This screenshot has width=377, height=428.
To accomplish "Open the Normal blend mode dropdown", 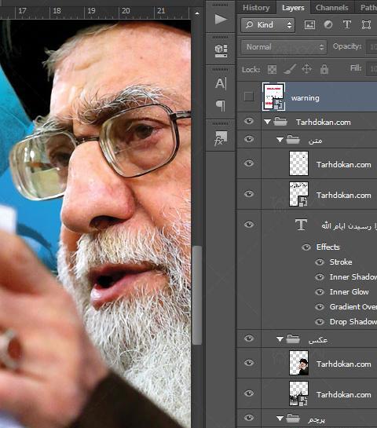I will click(x=284, y=47).
